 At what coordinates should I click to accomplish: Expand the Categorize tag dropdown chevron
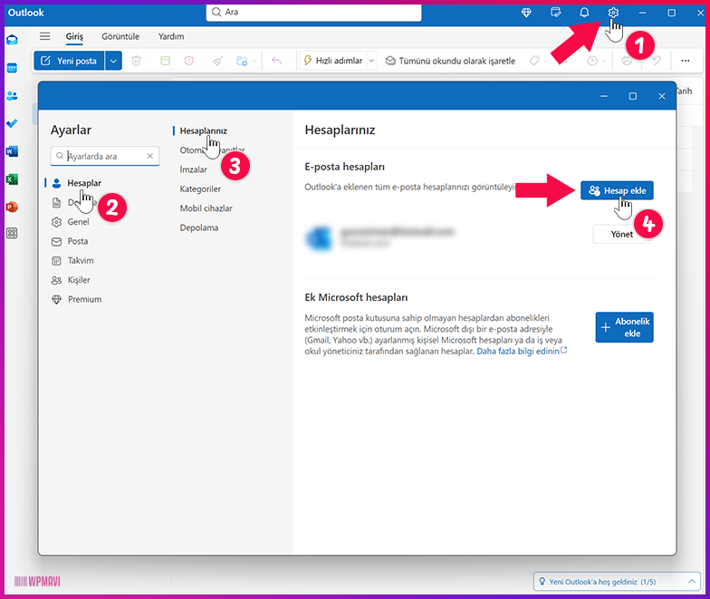pos(546,62)
